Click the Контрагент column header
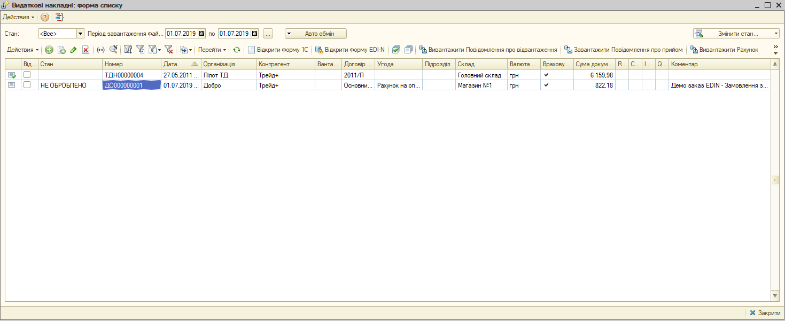The width and height of the screenshot is (785, 321). [x=285, y=64]
